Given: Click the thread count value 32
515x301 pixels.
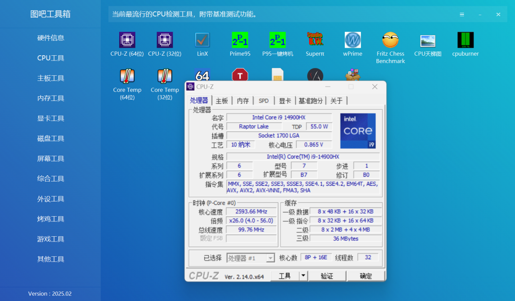Looking at the screenshot, I should click(368, 257).
